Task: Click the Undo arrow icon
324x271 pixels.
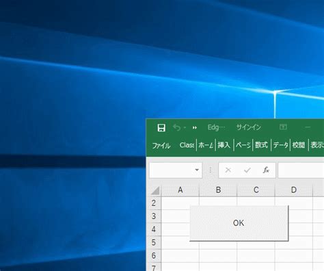Action: pos(177,127)
